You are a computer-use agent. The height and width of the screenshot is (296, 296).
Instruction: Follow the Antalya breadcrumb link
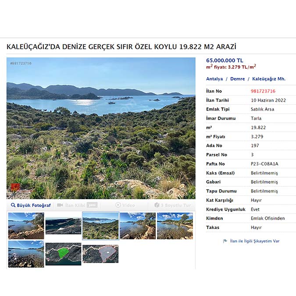pyautogui.click(x=214, y=79)
